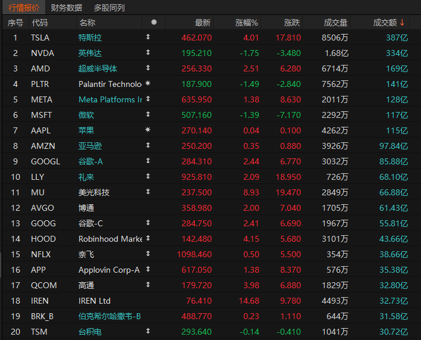The width and height of the screenshot is (421, 340).
Task: Open the 微软 stock name link
Action: (x=86, y=115)
